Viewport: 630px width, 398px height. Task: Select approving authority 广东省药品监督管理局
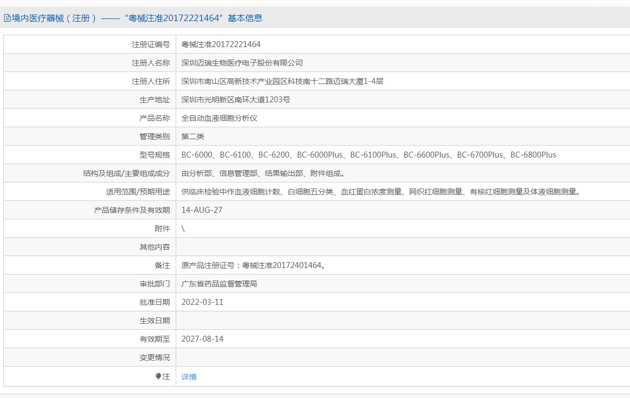coord(219,284)
